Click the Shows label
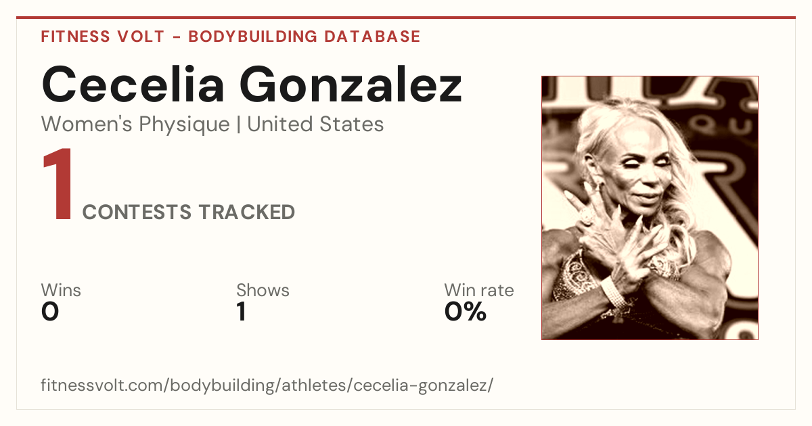The image size is (812, 426). tap(263, 291)
